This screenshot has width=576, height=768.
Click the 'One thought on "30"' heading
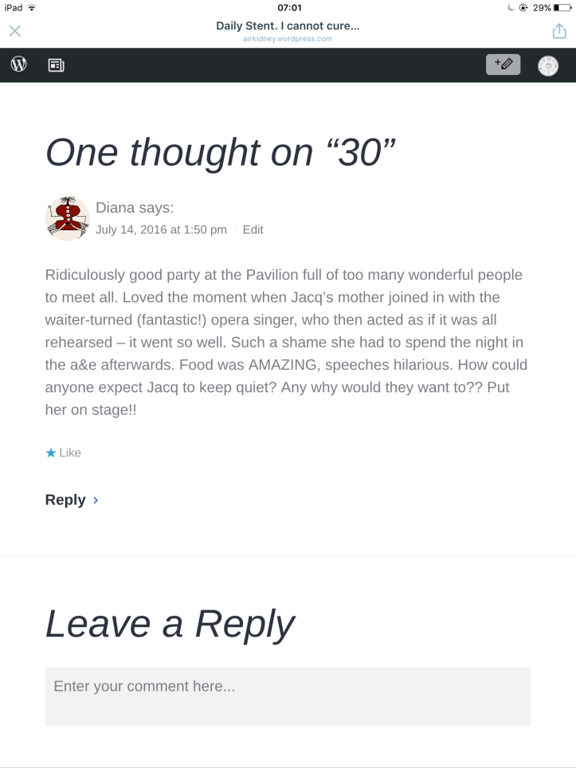[221, 151]
